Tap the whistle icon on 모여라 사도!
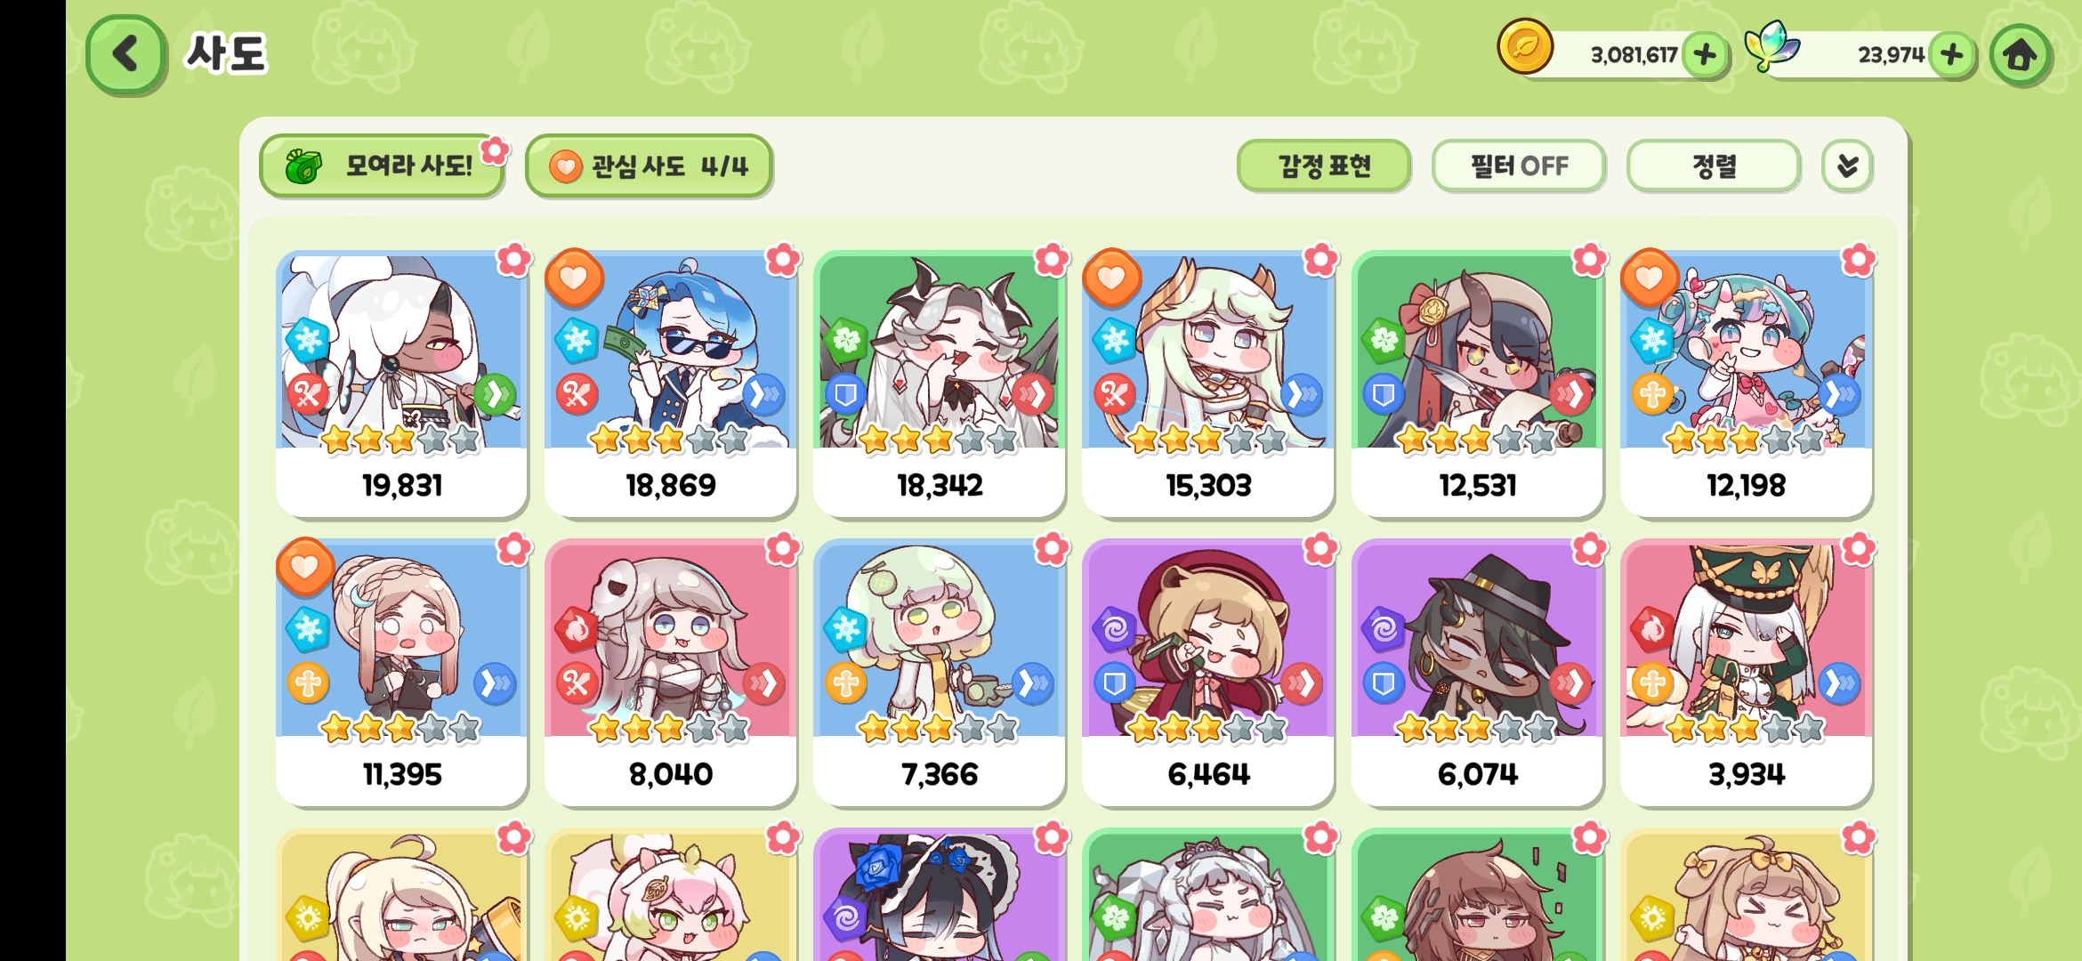The width and height of the screenshot is (2082, 961). tap(303, 166)
